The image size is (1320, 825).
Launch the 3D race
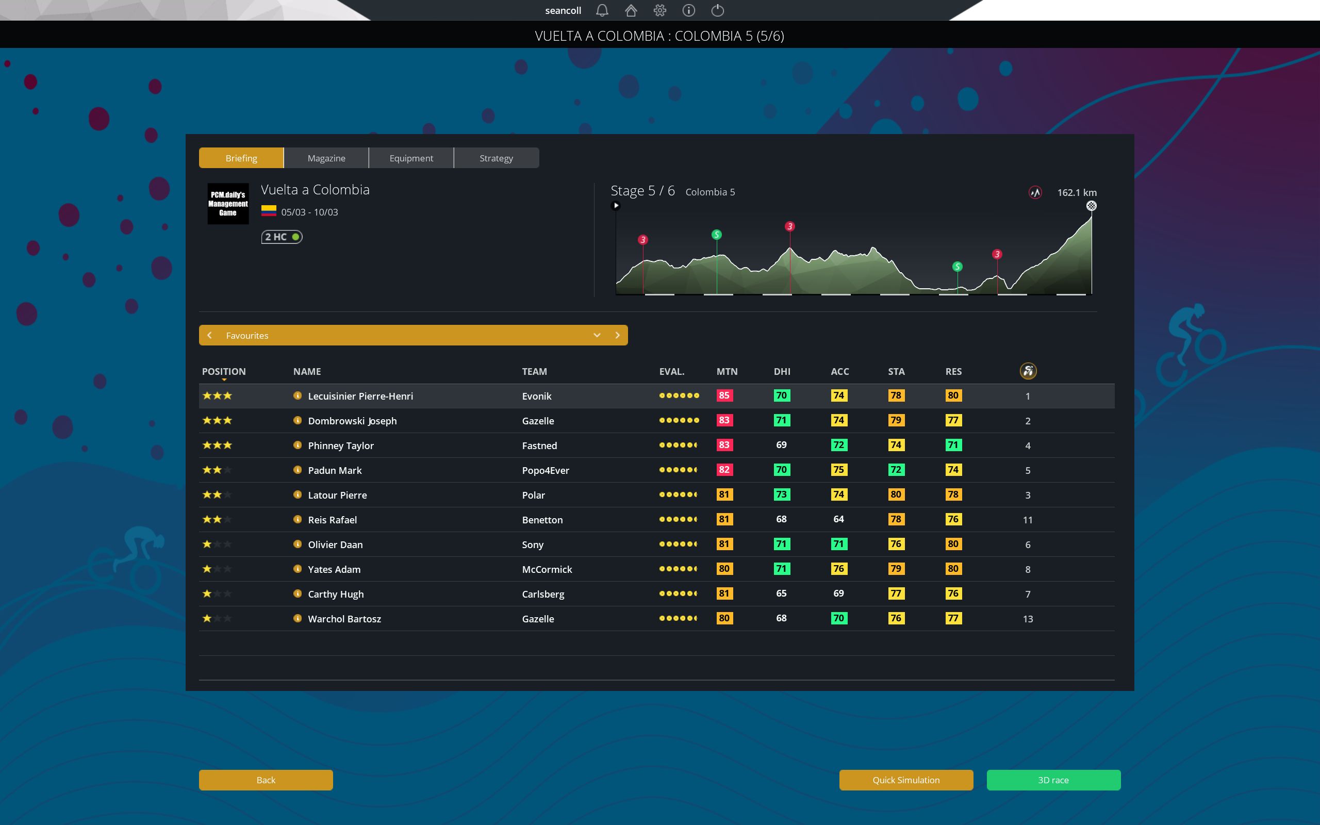coord(1053,780)
